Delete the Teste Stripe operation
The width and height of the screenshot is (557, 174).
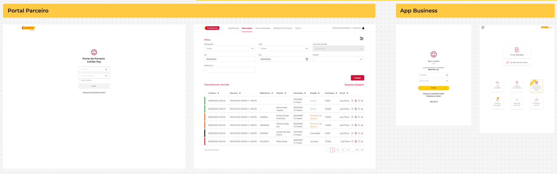tap(356, 141)
